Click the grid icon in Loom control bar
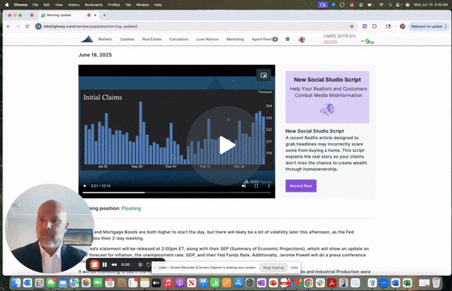The image size is (452, 291). pos(141,264)
